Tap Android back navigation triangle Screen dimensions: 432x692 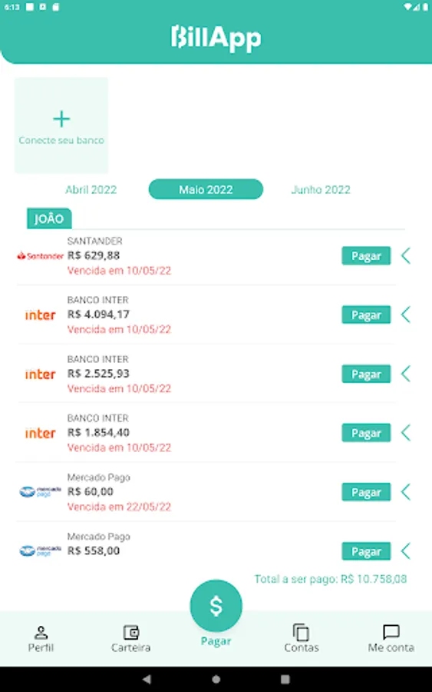tap(147, 679)
